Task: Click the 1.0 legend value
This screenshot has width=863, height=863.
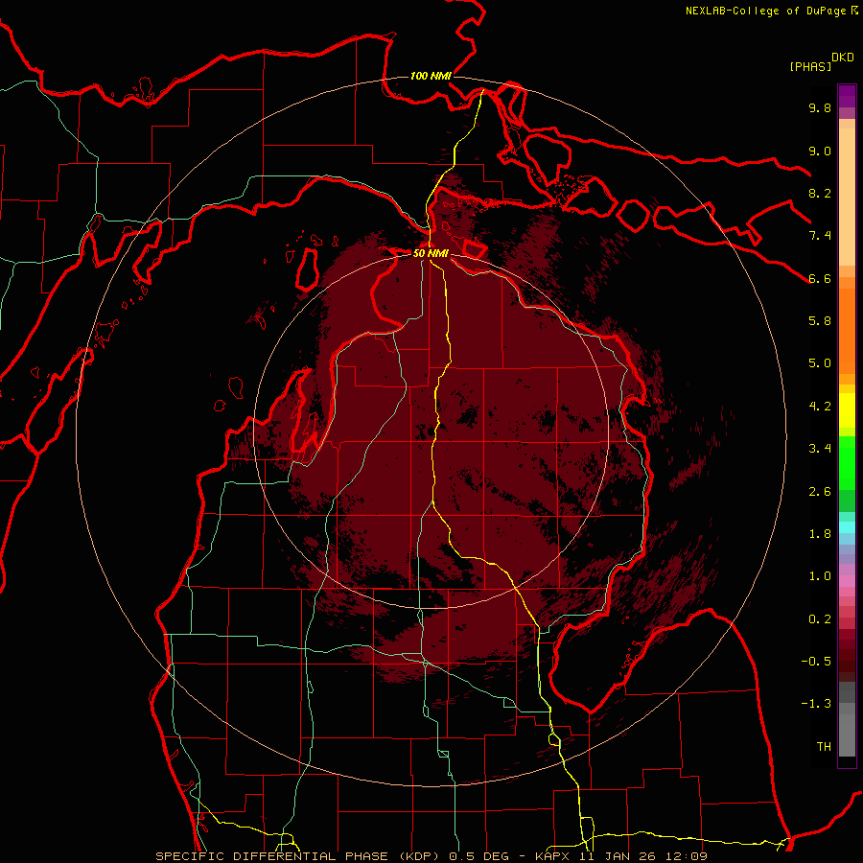Action: coord(820,576)
